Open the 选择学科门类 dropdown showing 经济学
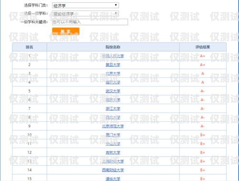This screenshot has height=181, width=239. (x=85, y=5)
